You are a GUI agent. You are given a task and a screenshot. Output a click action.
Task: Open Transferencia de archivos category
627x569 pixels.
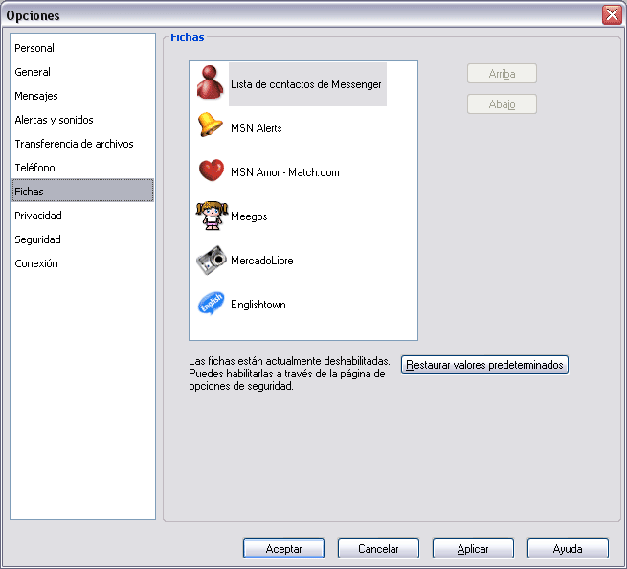coord(82,144)
